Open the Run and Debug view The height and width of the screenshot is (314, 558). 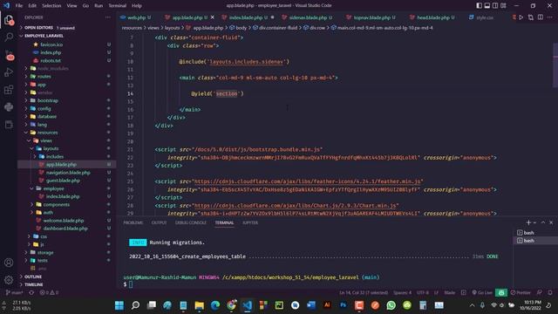click(9, 72)
